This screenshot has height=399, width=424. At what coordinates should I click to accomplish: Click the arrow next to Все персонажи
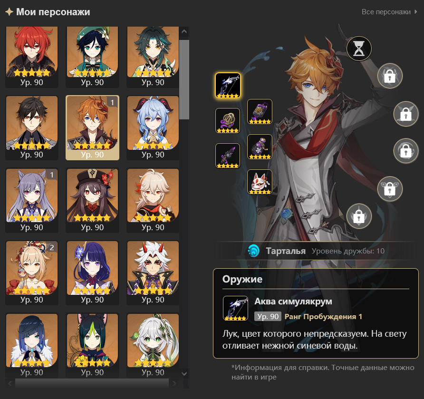[x=415, y=12]
